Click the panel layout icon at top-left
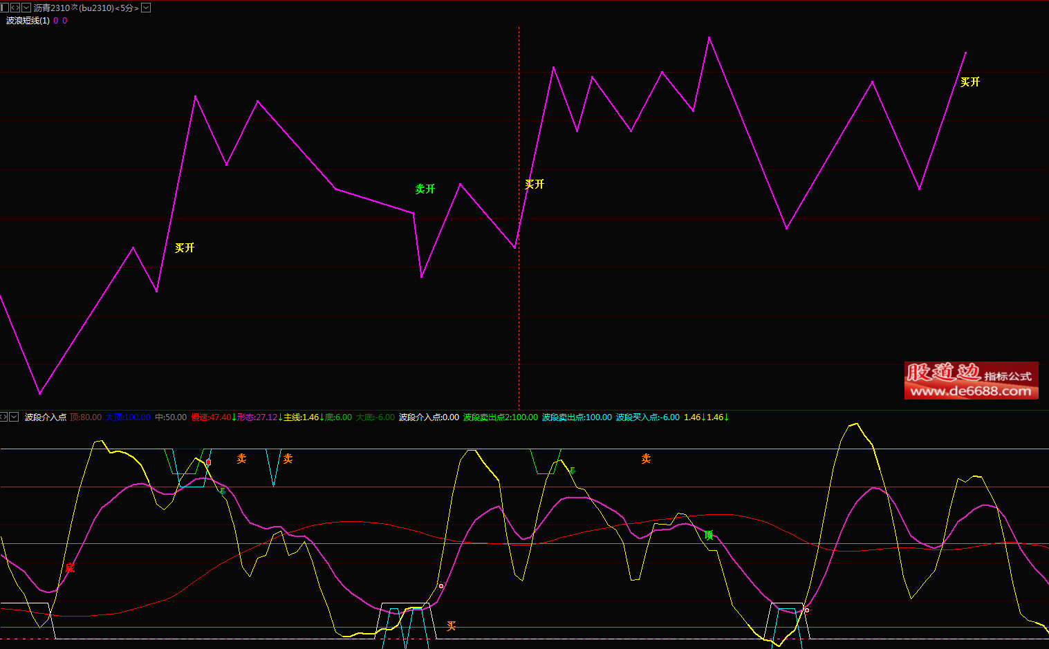 (x=4, y=8)
